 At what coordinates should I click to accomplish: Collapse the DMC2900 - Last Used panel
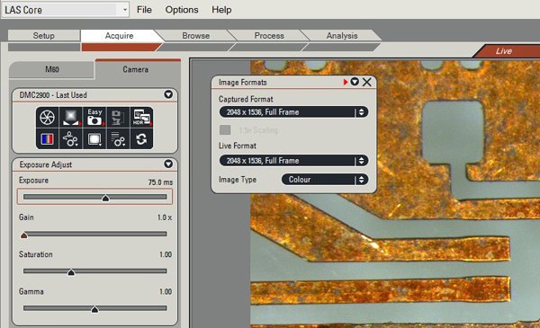(x=168, y=94)
